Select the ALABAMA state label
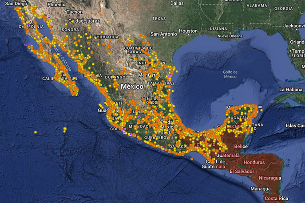Image resolution: width=305 pixels, height=203 pixels. [x=257, y=6]
